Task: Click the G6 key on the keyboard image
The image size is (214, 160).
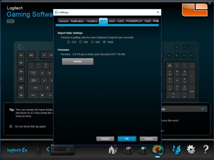Action: (21, 95)
